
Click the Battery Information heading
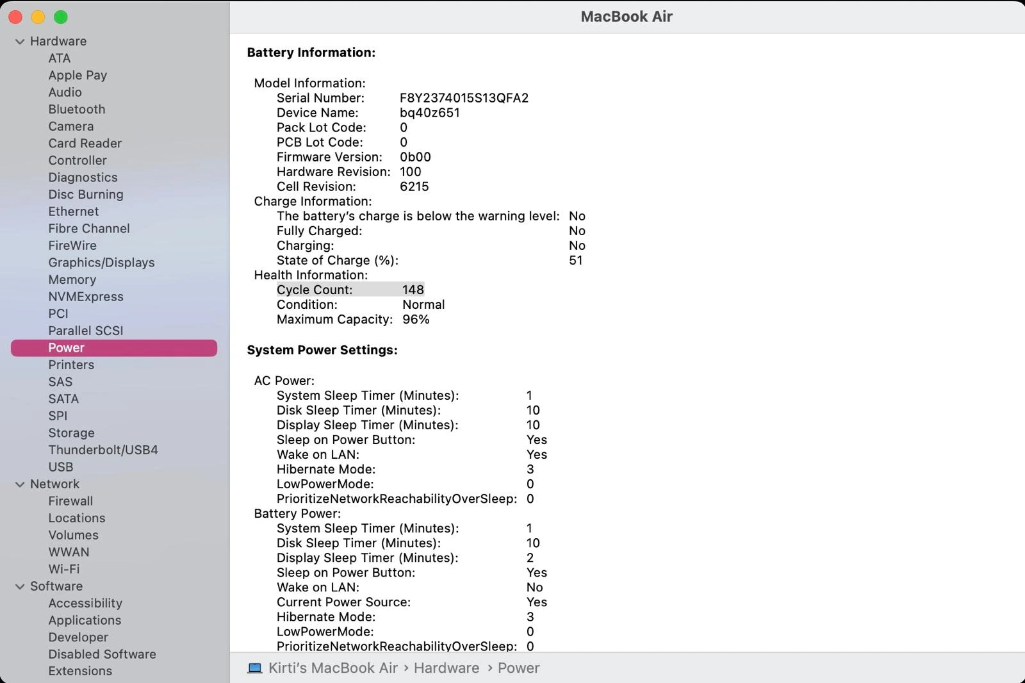[x=311, y=53]
